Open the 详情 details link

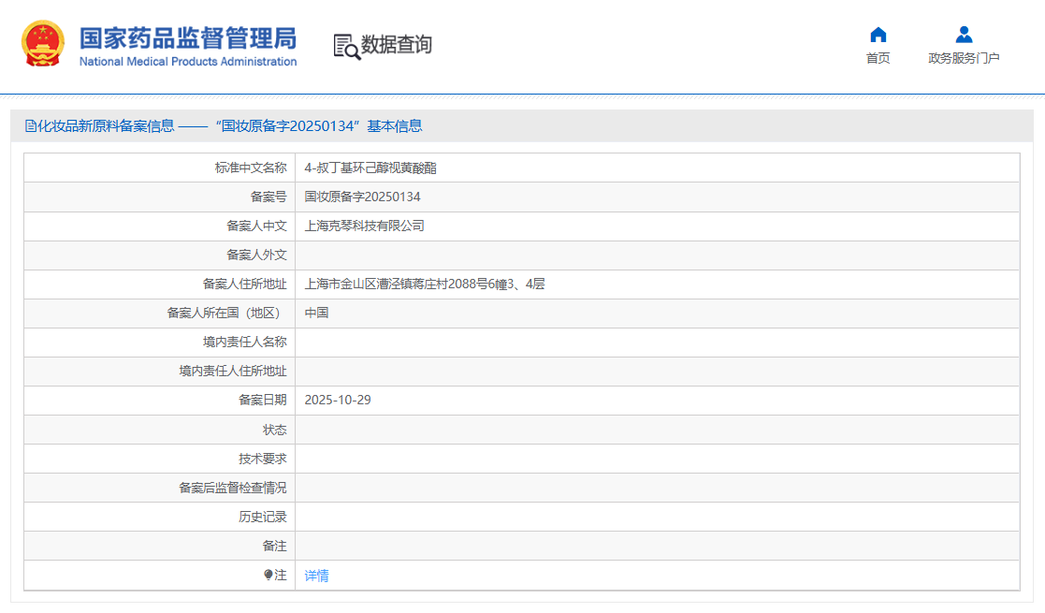tap(316, 576)
